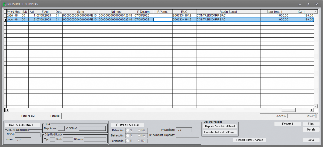Screen dimensions: 323x147
Task: Click the Mes column header
Action: 17,12
